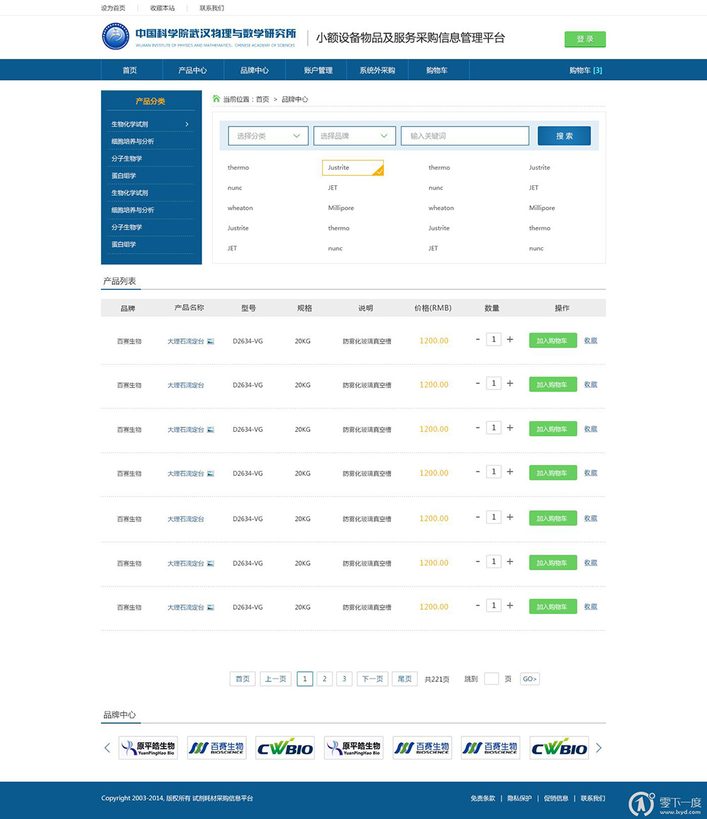Click 促销信息 in the footer
Screen dimensions: 707x819
coord(556,798)
